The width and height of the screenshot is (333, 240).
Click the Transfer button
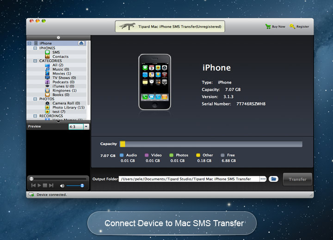297,179
